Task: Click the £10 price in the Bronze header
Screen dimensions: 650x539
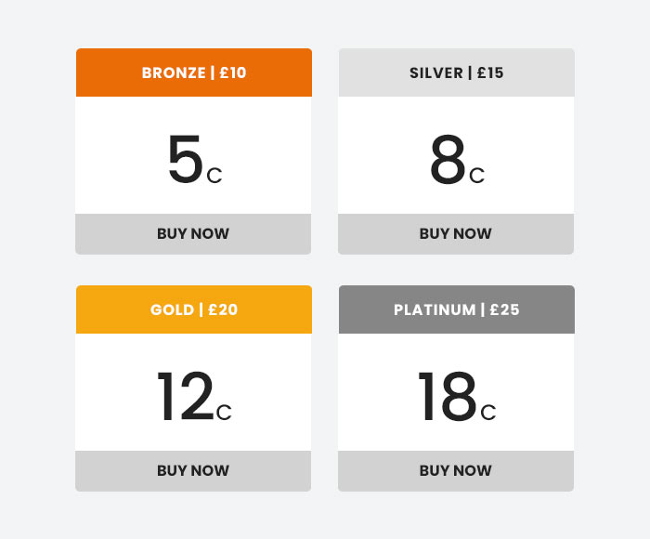Action: pos(233,72)
